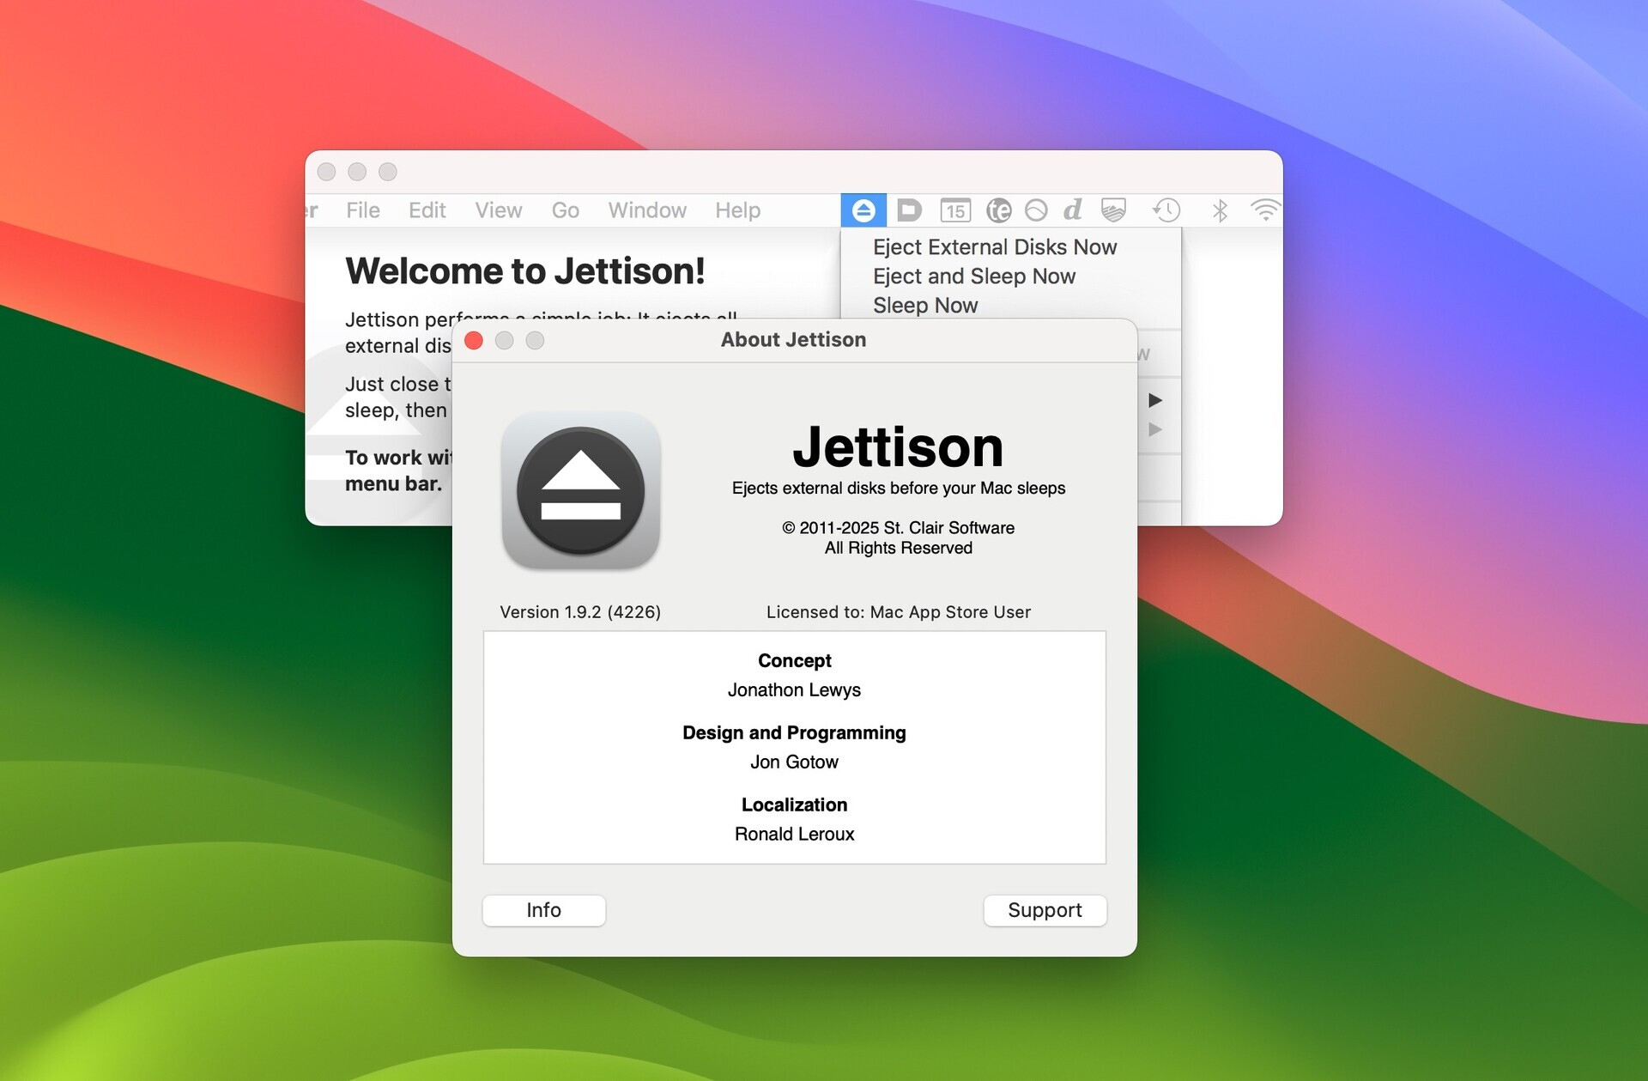Expand the dark submenu arrow in the menu
Screen dimensions: 1648x1081
point(1157,400)
